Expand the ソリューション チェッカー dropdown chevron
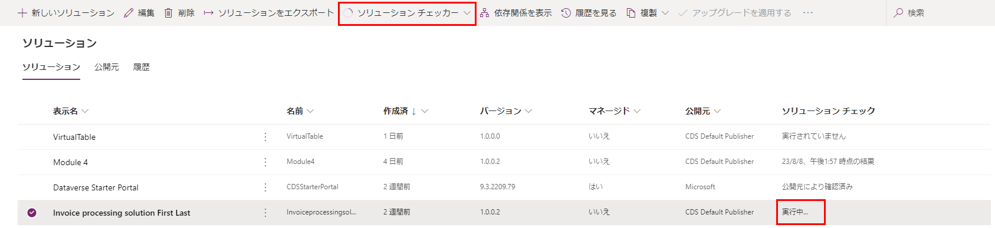This screenshot has height=228, width=995. (x=467, y=13)
